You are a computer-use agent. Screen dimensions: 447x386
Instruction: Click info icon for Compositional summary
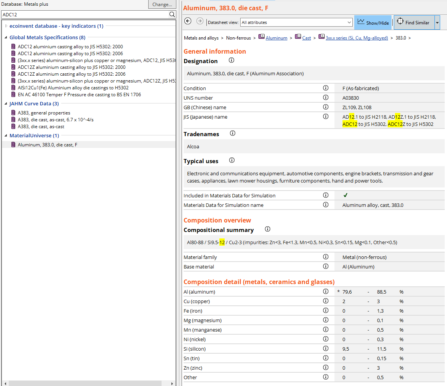tap(267, 229)
